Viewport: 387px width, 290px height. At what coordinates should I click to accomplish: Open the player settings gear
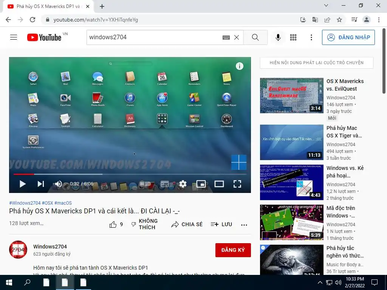pos(183,184)
